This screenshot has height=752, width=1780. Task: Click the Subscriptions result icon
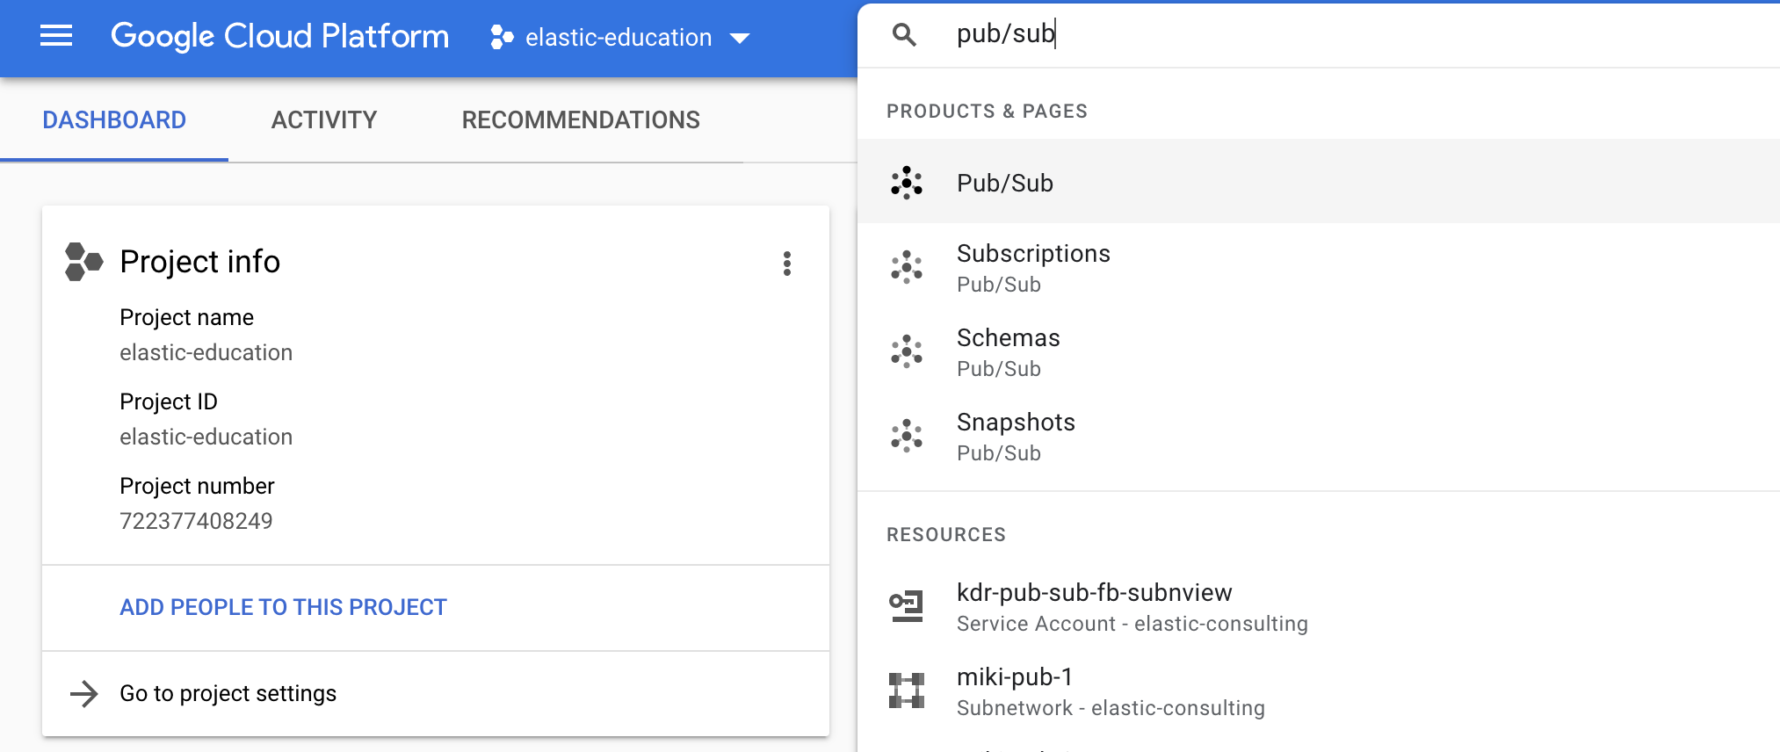pos(907,267)
